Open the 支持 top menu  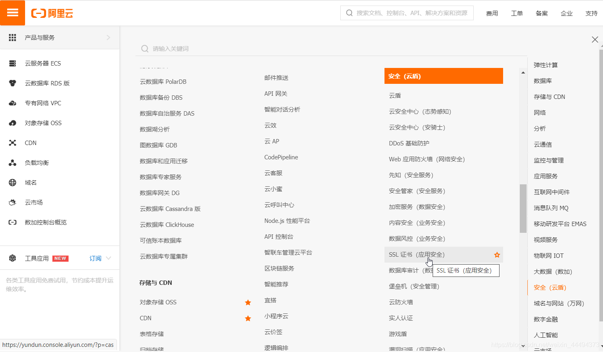[x=591, y=14]
